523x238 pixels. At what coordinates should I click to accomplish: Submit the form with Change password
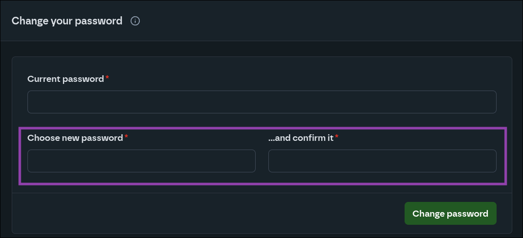pos(450,214)
